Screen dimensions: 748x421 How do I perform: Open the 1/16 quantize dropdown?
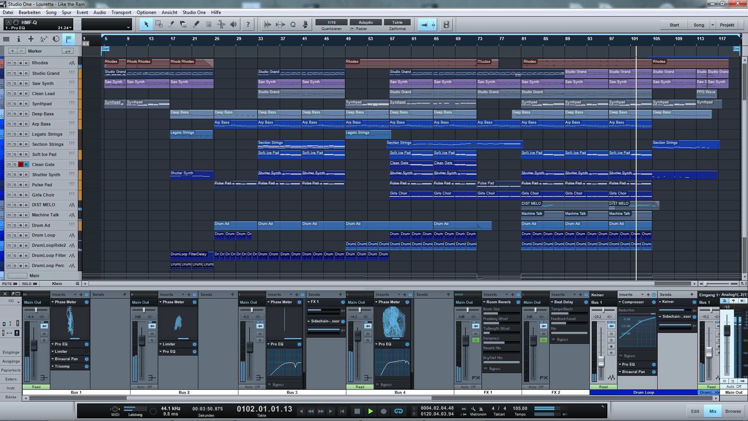point(332,22)
